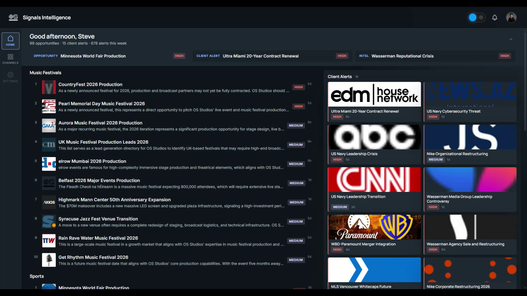Open Wasserman Agency Sale and Restructuring thumbnail

[x=470, y=227]
